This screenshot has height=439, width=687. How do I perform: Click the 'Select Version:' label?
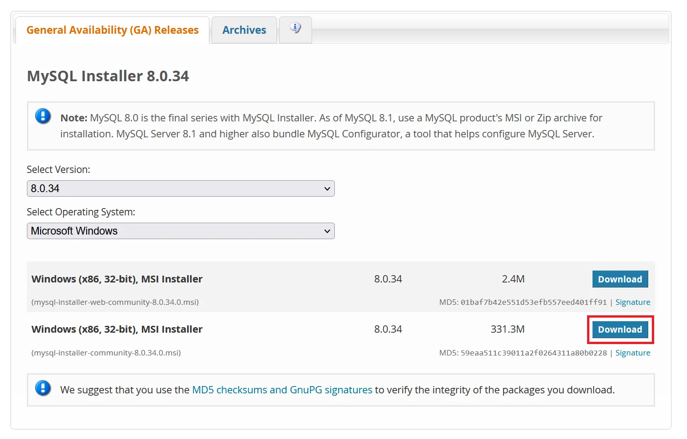(58, 169)
